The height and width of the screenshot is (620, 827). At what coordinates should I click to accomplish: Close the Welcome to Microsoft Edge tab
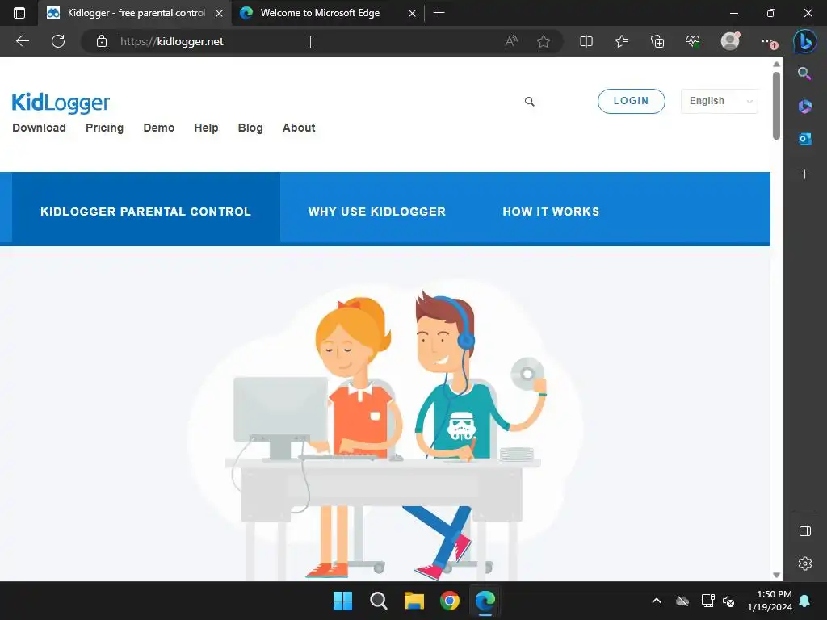pos(412,13)
